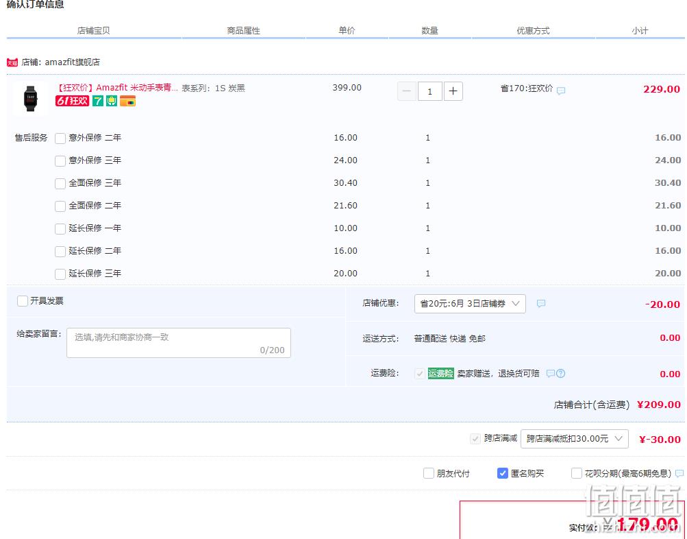Viewport: 687px width, 539px height.
Task: Click the 优惠方式 column header
Action: (533, 31)
